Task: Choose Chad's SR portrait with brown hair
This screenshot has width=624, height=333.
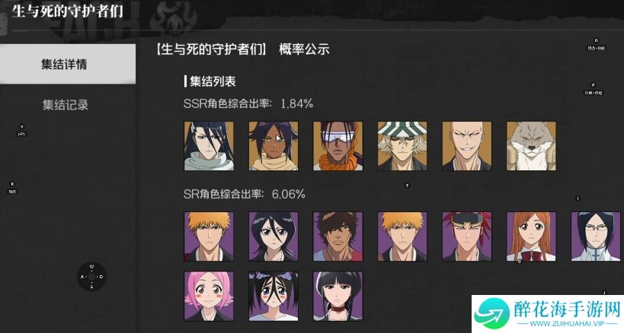Action: (x=338, y=236)
